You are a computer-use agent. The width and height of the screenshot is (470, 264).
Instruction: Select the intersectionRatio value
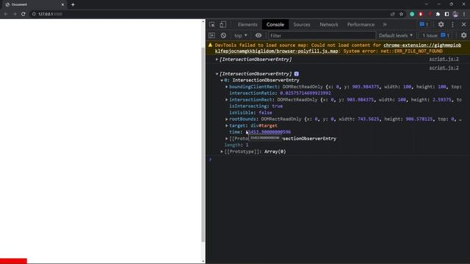click(x=305, y=93)
